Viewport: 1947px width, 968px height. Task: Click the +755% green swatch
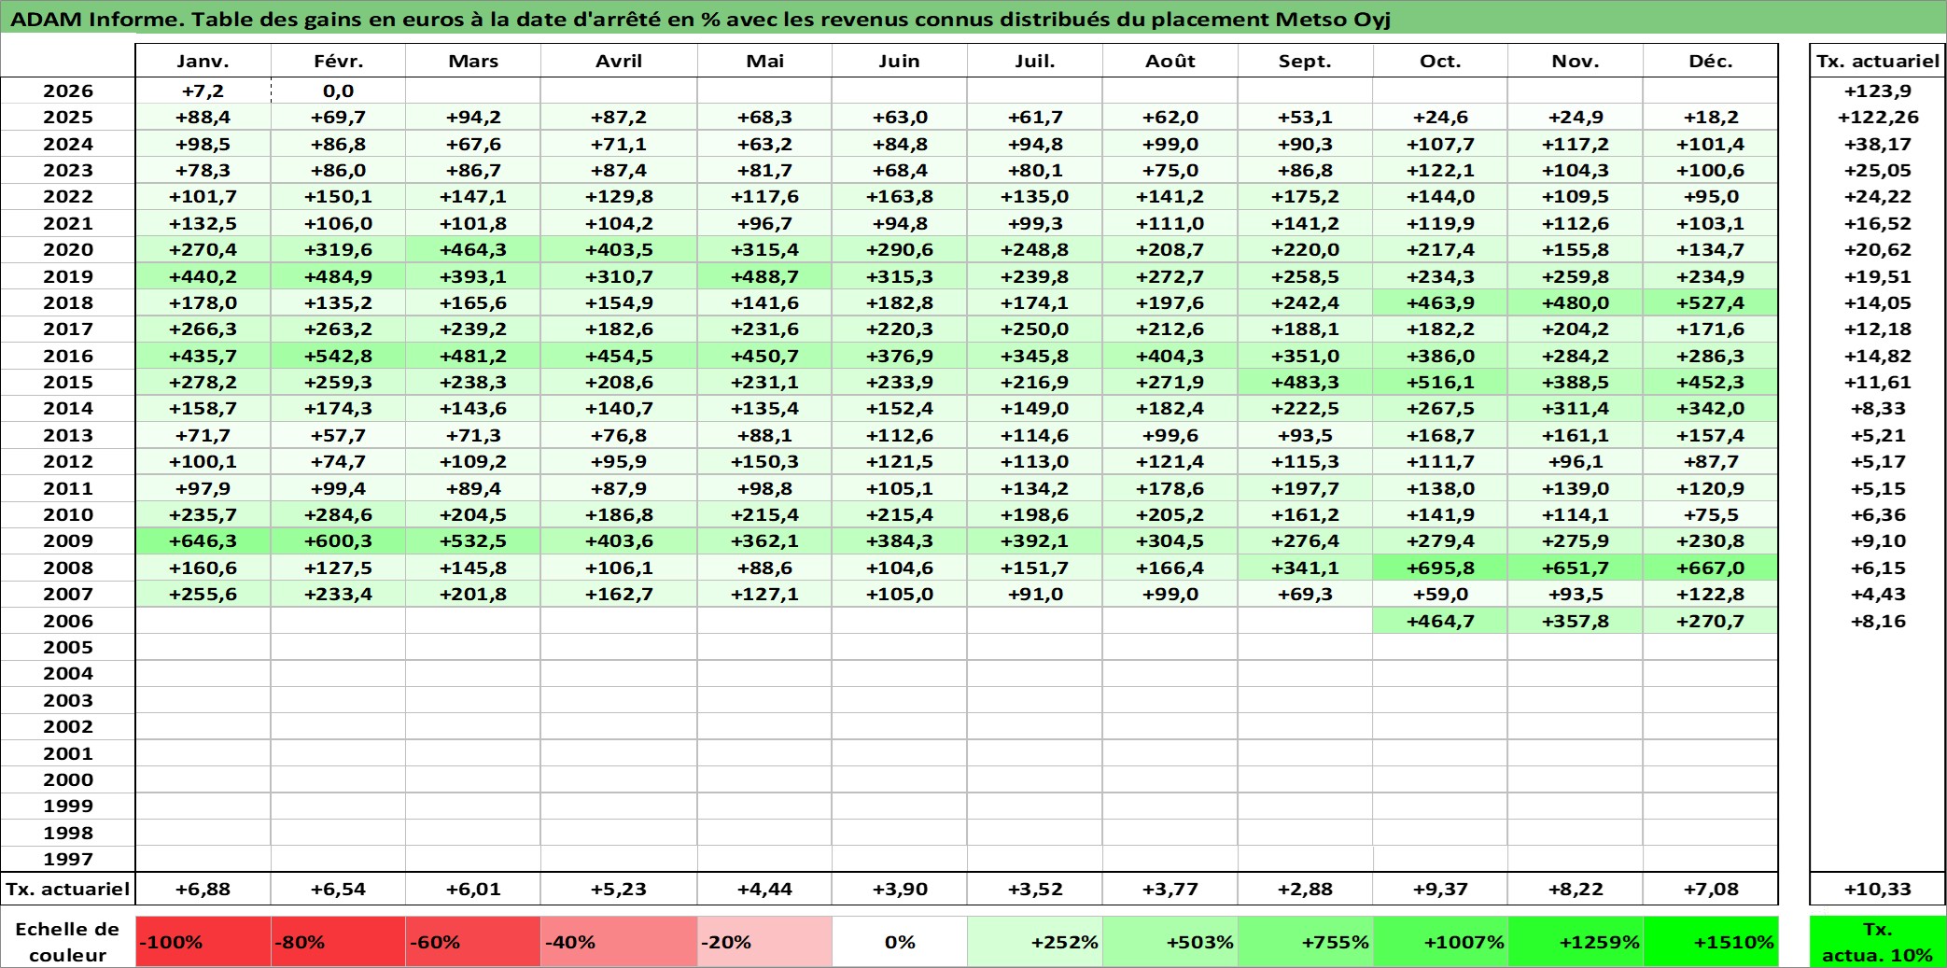coord(1305,942)
